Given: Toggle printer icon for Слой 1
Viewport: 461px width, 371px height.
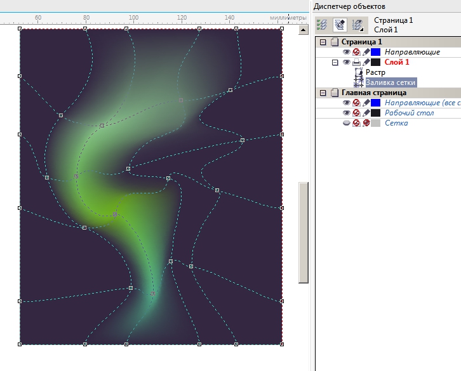Looking at the screenshot, I should [x=356, y=62].
